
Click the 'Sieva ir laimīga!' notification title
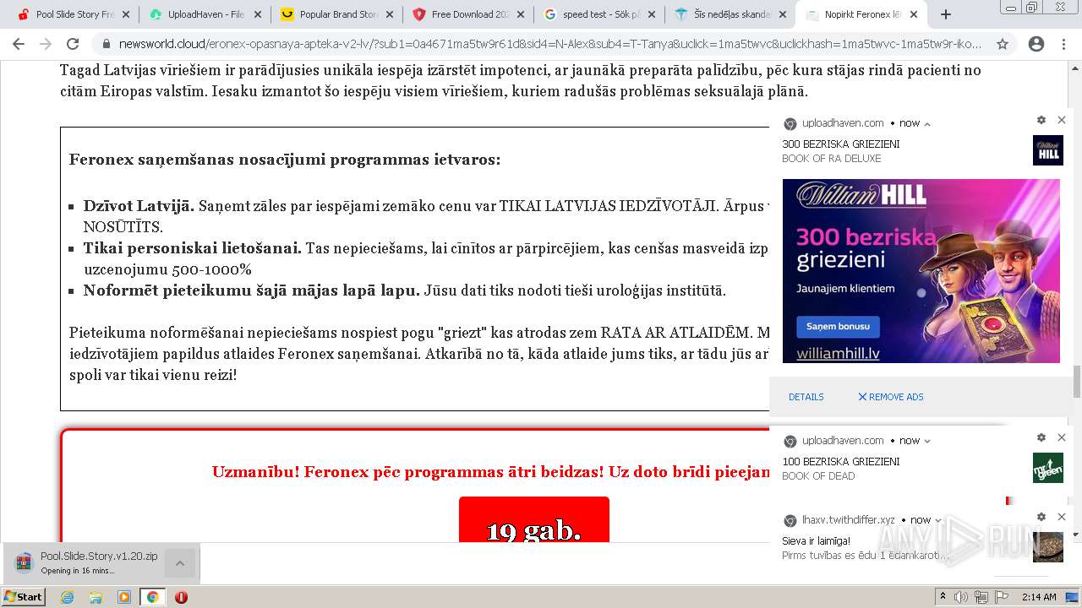coord(816,541)
